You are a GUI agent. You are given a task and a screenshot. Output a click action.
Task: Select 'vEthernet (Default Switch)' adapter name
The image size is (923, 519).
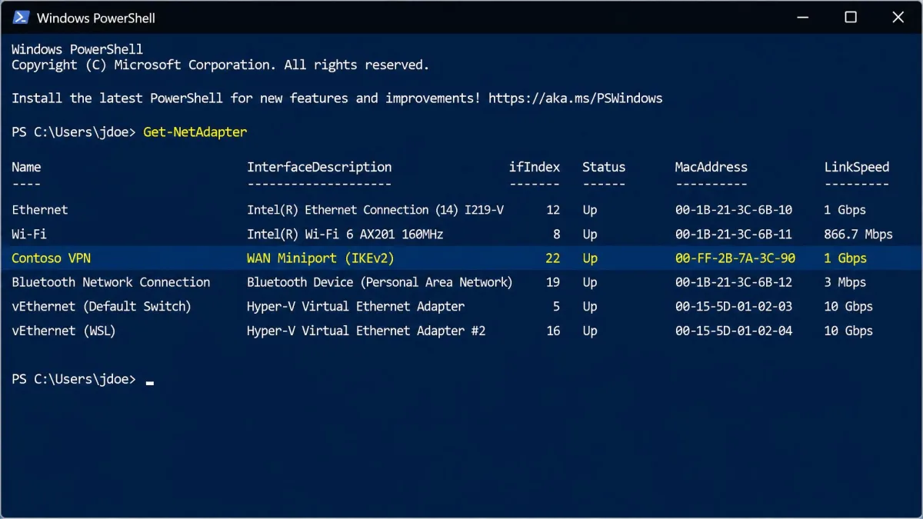pos(102,306)
